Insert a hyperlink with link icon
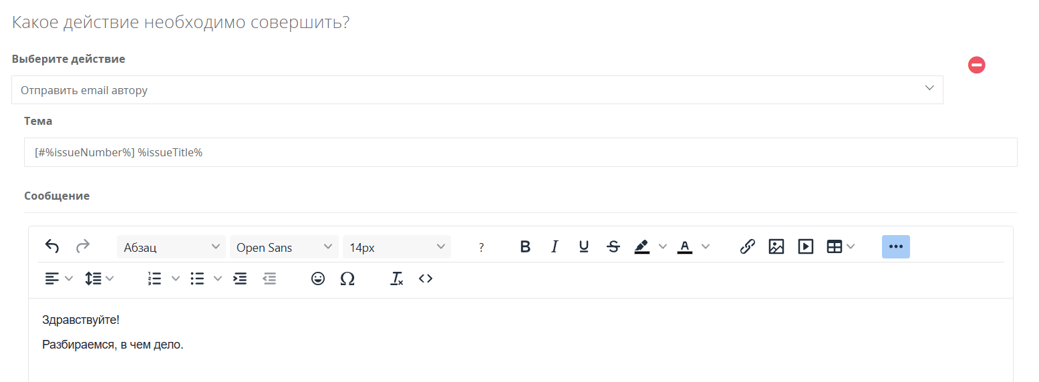 [747, 246]
